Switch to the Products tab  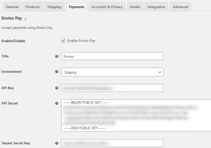pyautogui.click(x=33, y=7)
